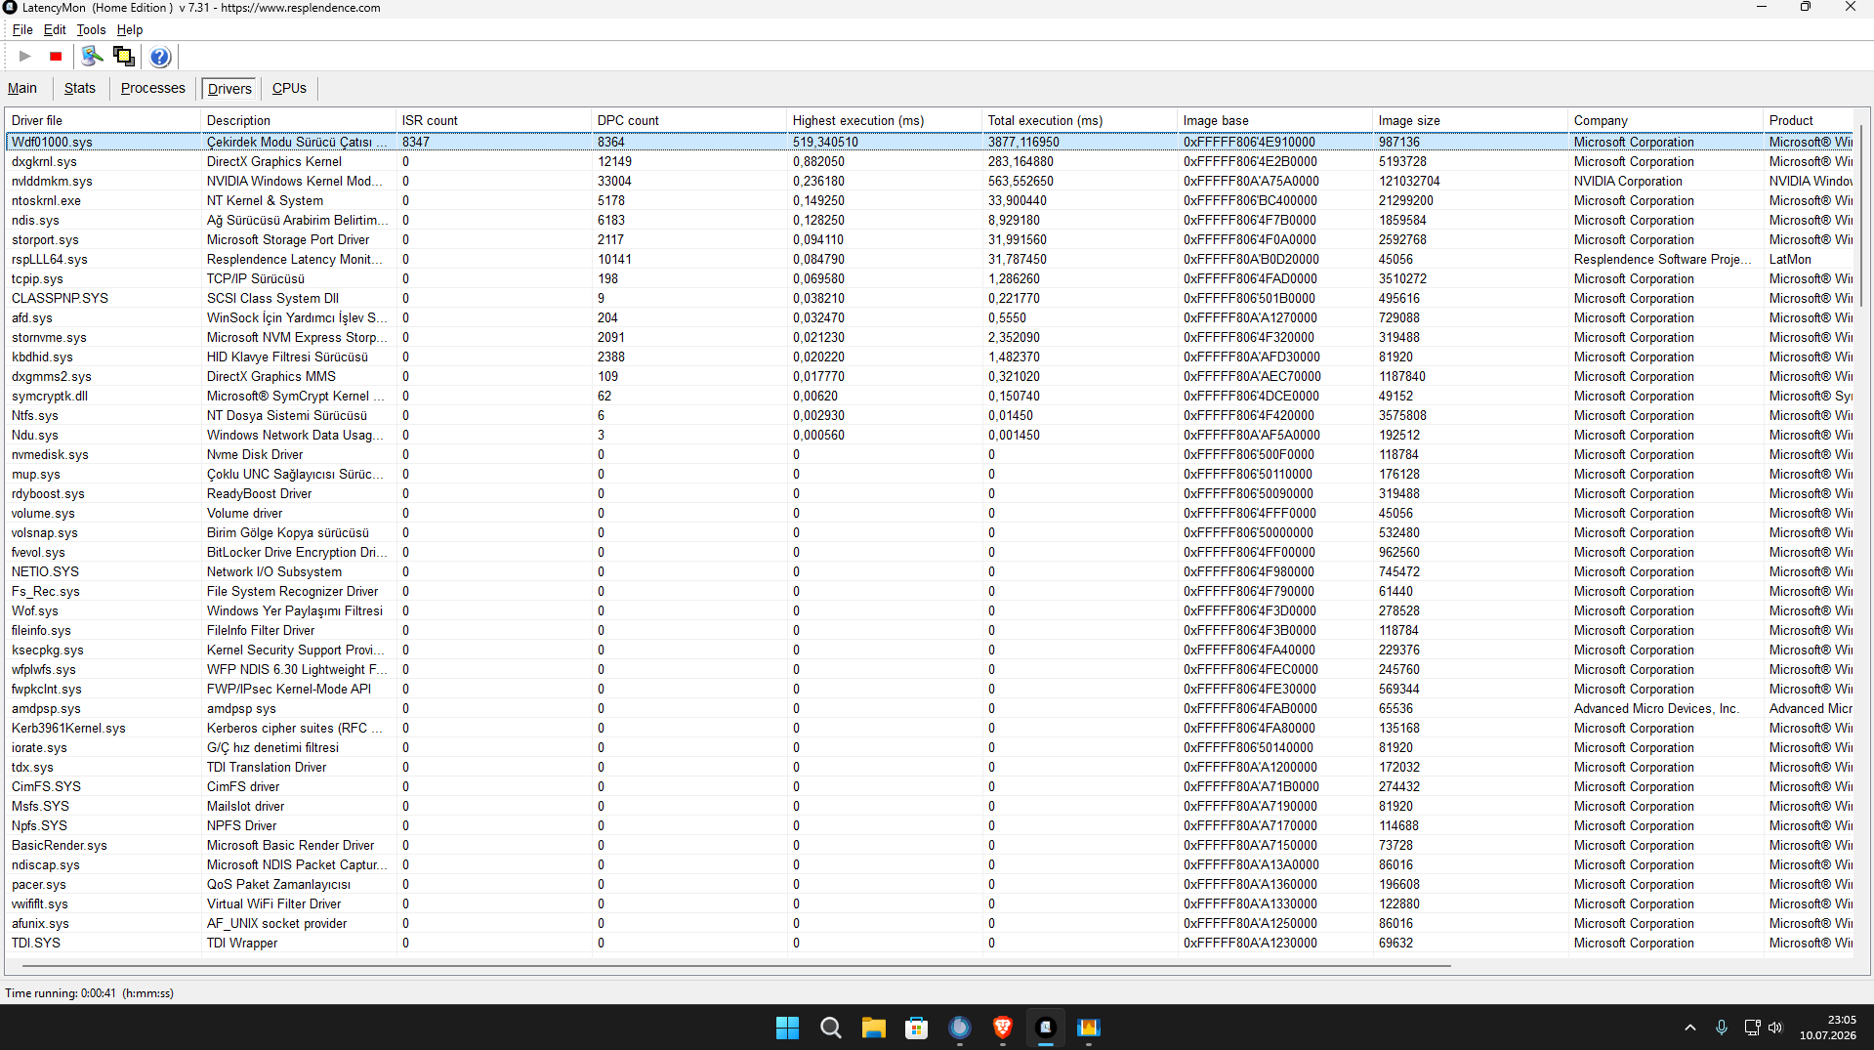Screen dimensions: 1874x1050
Task: Select the dxgkrnl.sys driver row
Action: pos(929,161)
